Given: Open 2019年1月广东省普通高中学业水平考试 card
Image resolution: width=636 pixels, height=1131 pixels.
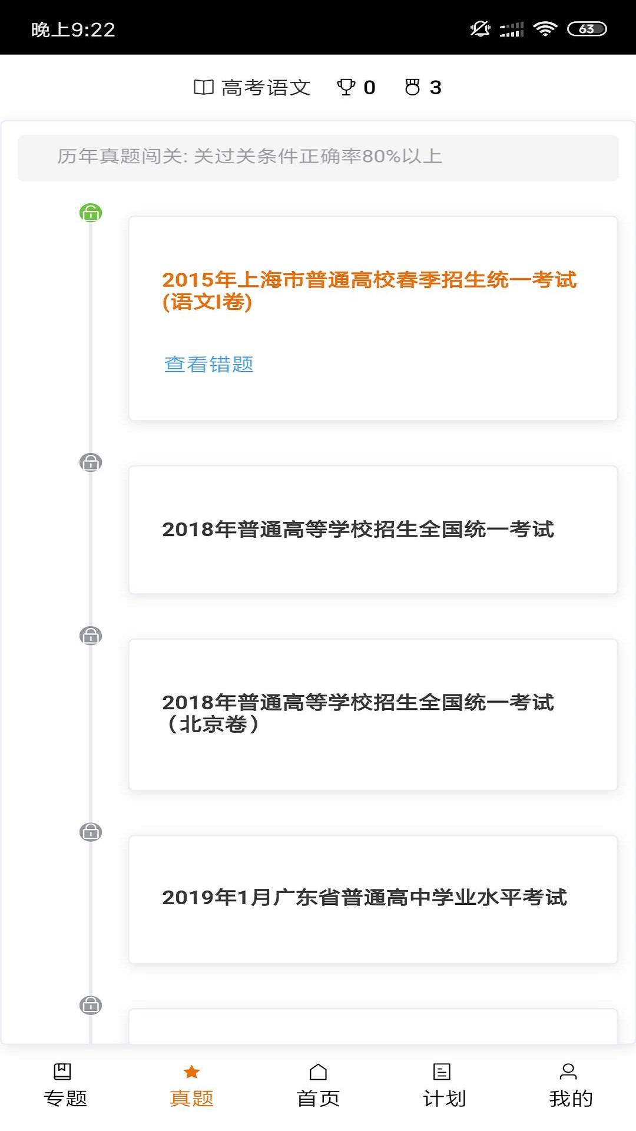Looking at the screenshot, I should coord(373,899).
